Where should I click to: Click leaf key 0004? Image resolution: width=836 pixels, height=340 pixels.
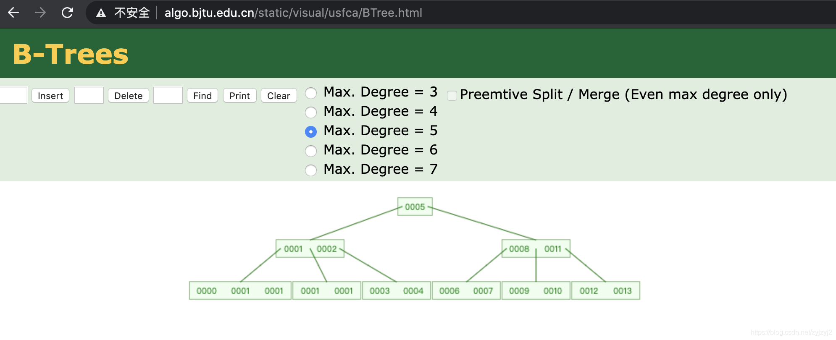point(413,291)
